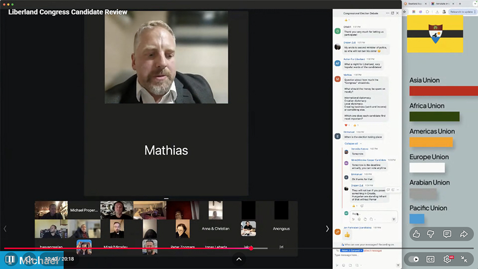The image size is (478, 269).
Task: Toggle closed captions
Action: point(430,259)
